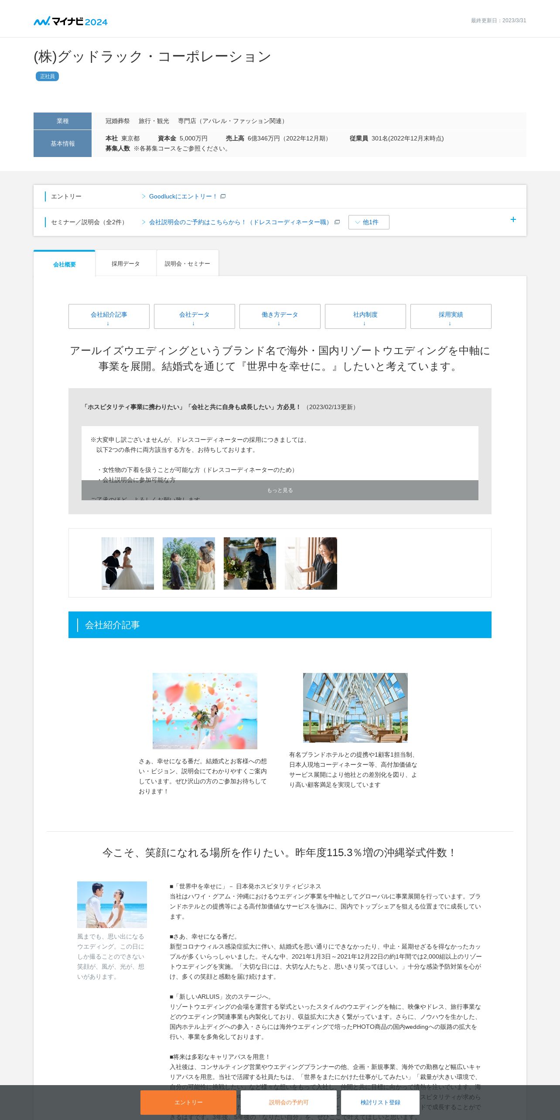Screen dimensions: 560x1120
Task: Click the company name グッドラック・コーポレーション
Action: click(x=153, y=57)
